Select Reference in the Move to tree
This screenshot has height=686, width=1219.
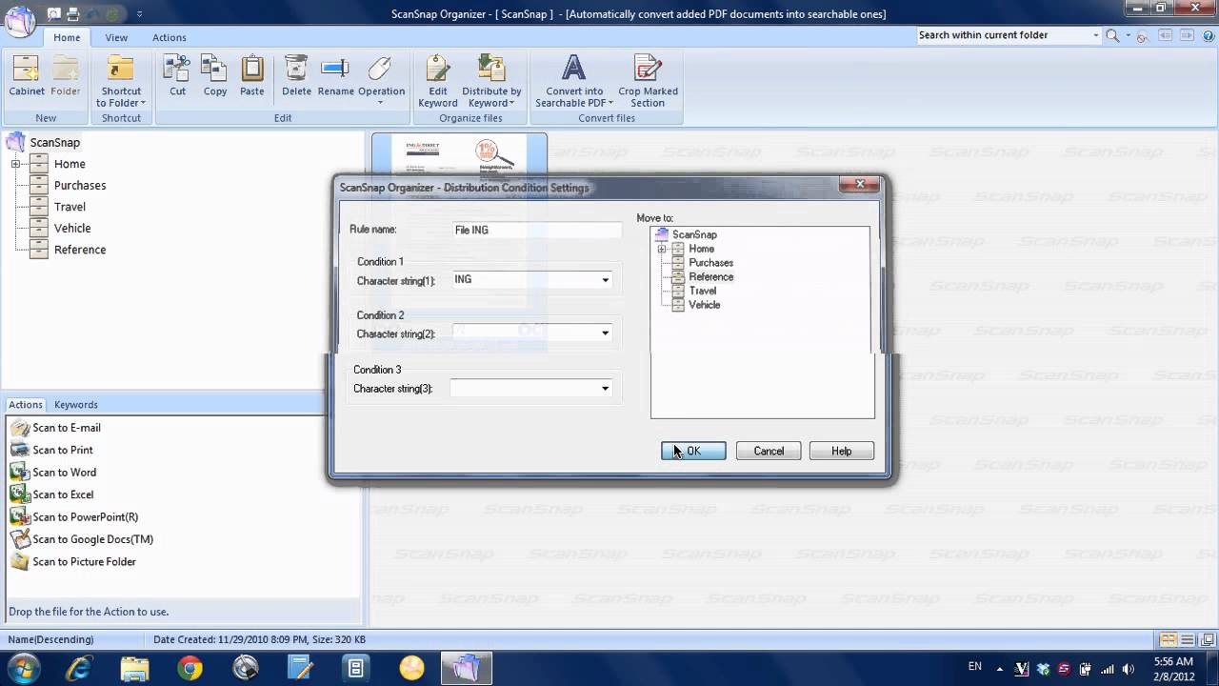coord(711,277)
